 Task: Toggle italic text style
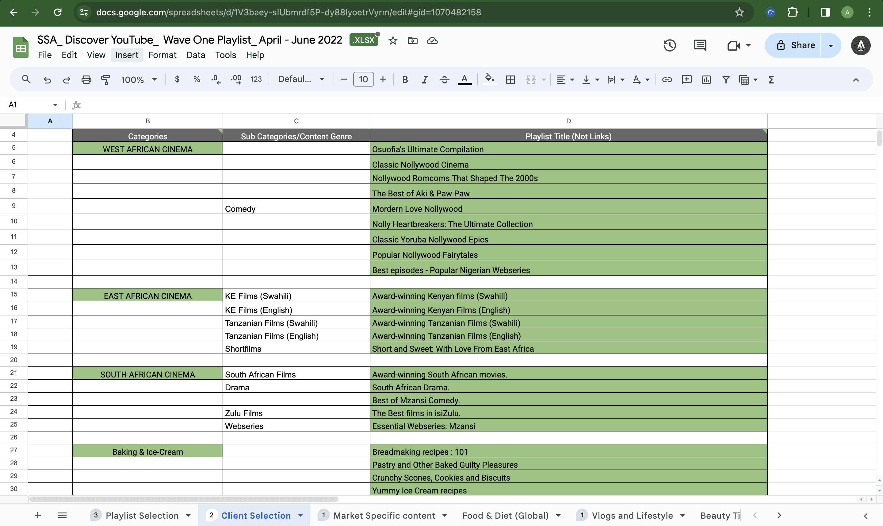click(425, 79)
